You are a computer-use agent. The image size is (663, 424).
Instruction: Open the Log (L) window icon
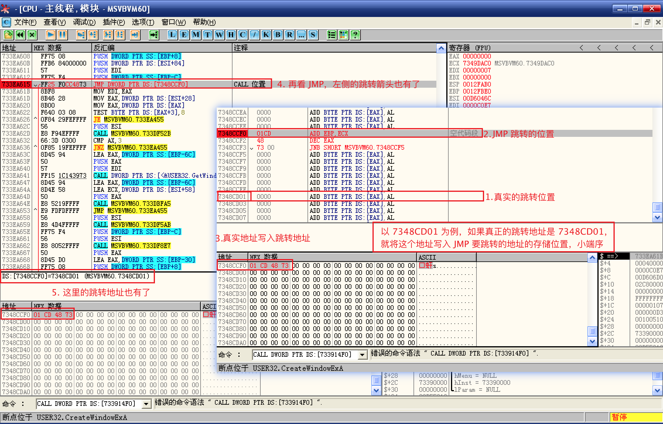172,35
